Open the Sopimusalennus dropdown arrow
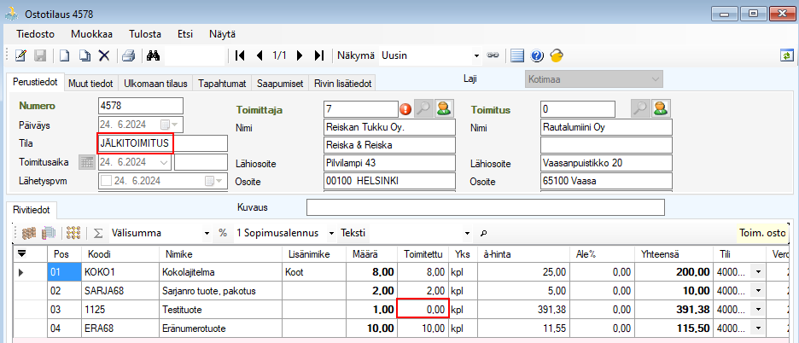The image size is (799, 343). point(329,233)
